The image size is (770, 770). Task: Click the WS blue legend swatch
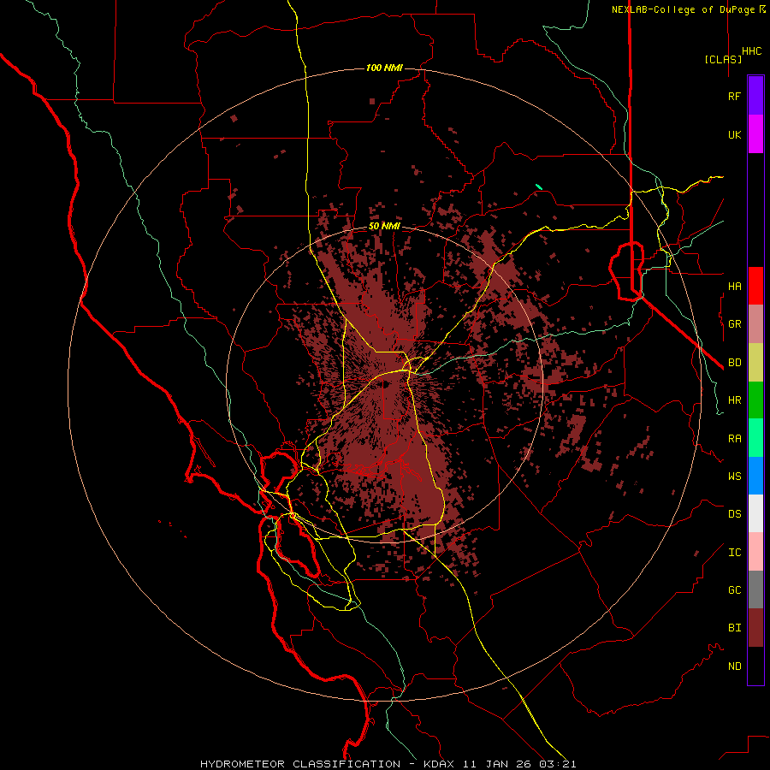(755, 476)
